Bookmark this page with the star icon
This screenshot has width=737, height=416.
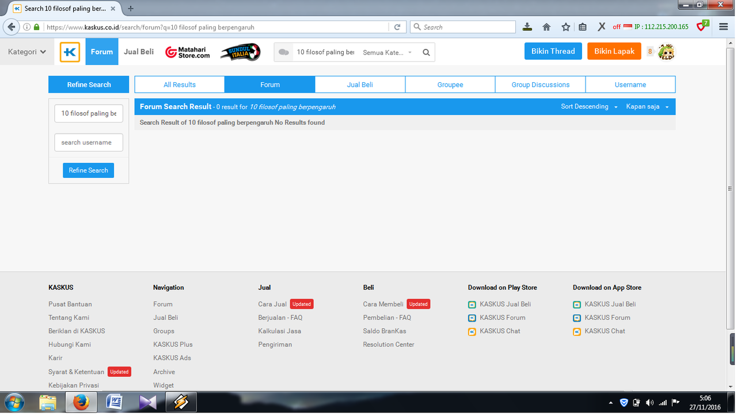pos(565,27)
